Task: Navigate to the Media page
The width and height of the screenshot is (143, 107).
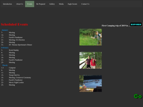Action: coord(61,4)
